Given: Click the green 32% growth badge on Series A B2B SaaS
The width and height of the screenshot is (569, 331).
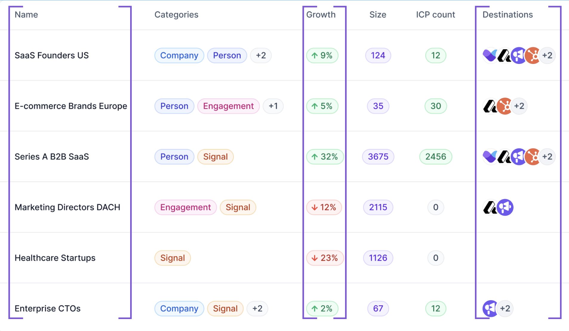Looking at the screenshot, I should click(x=325, y=157).
